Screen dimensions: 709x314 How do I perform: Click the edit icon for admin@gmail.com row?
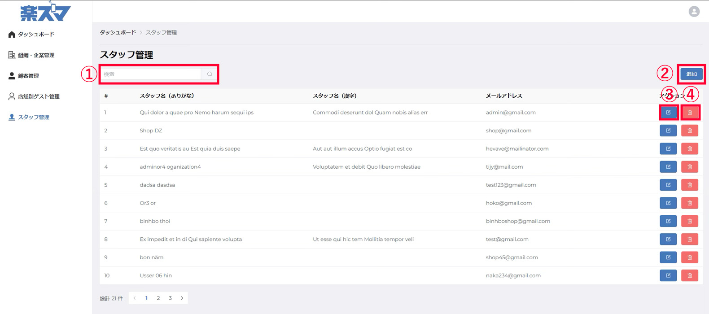668,113
